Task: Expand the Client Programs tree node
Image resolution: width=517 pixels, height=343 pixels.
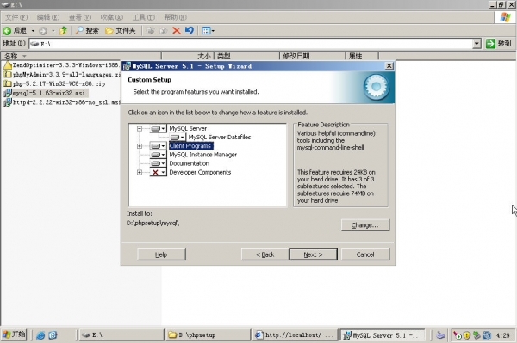Action: click(x=140, y=146)
